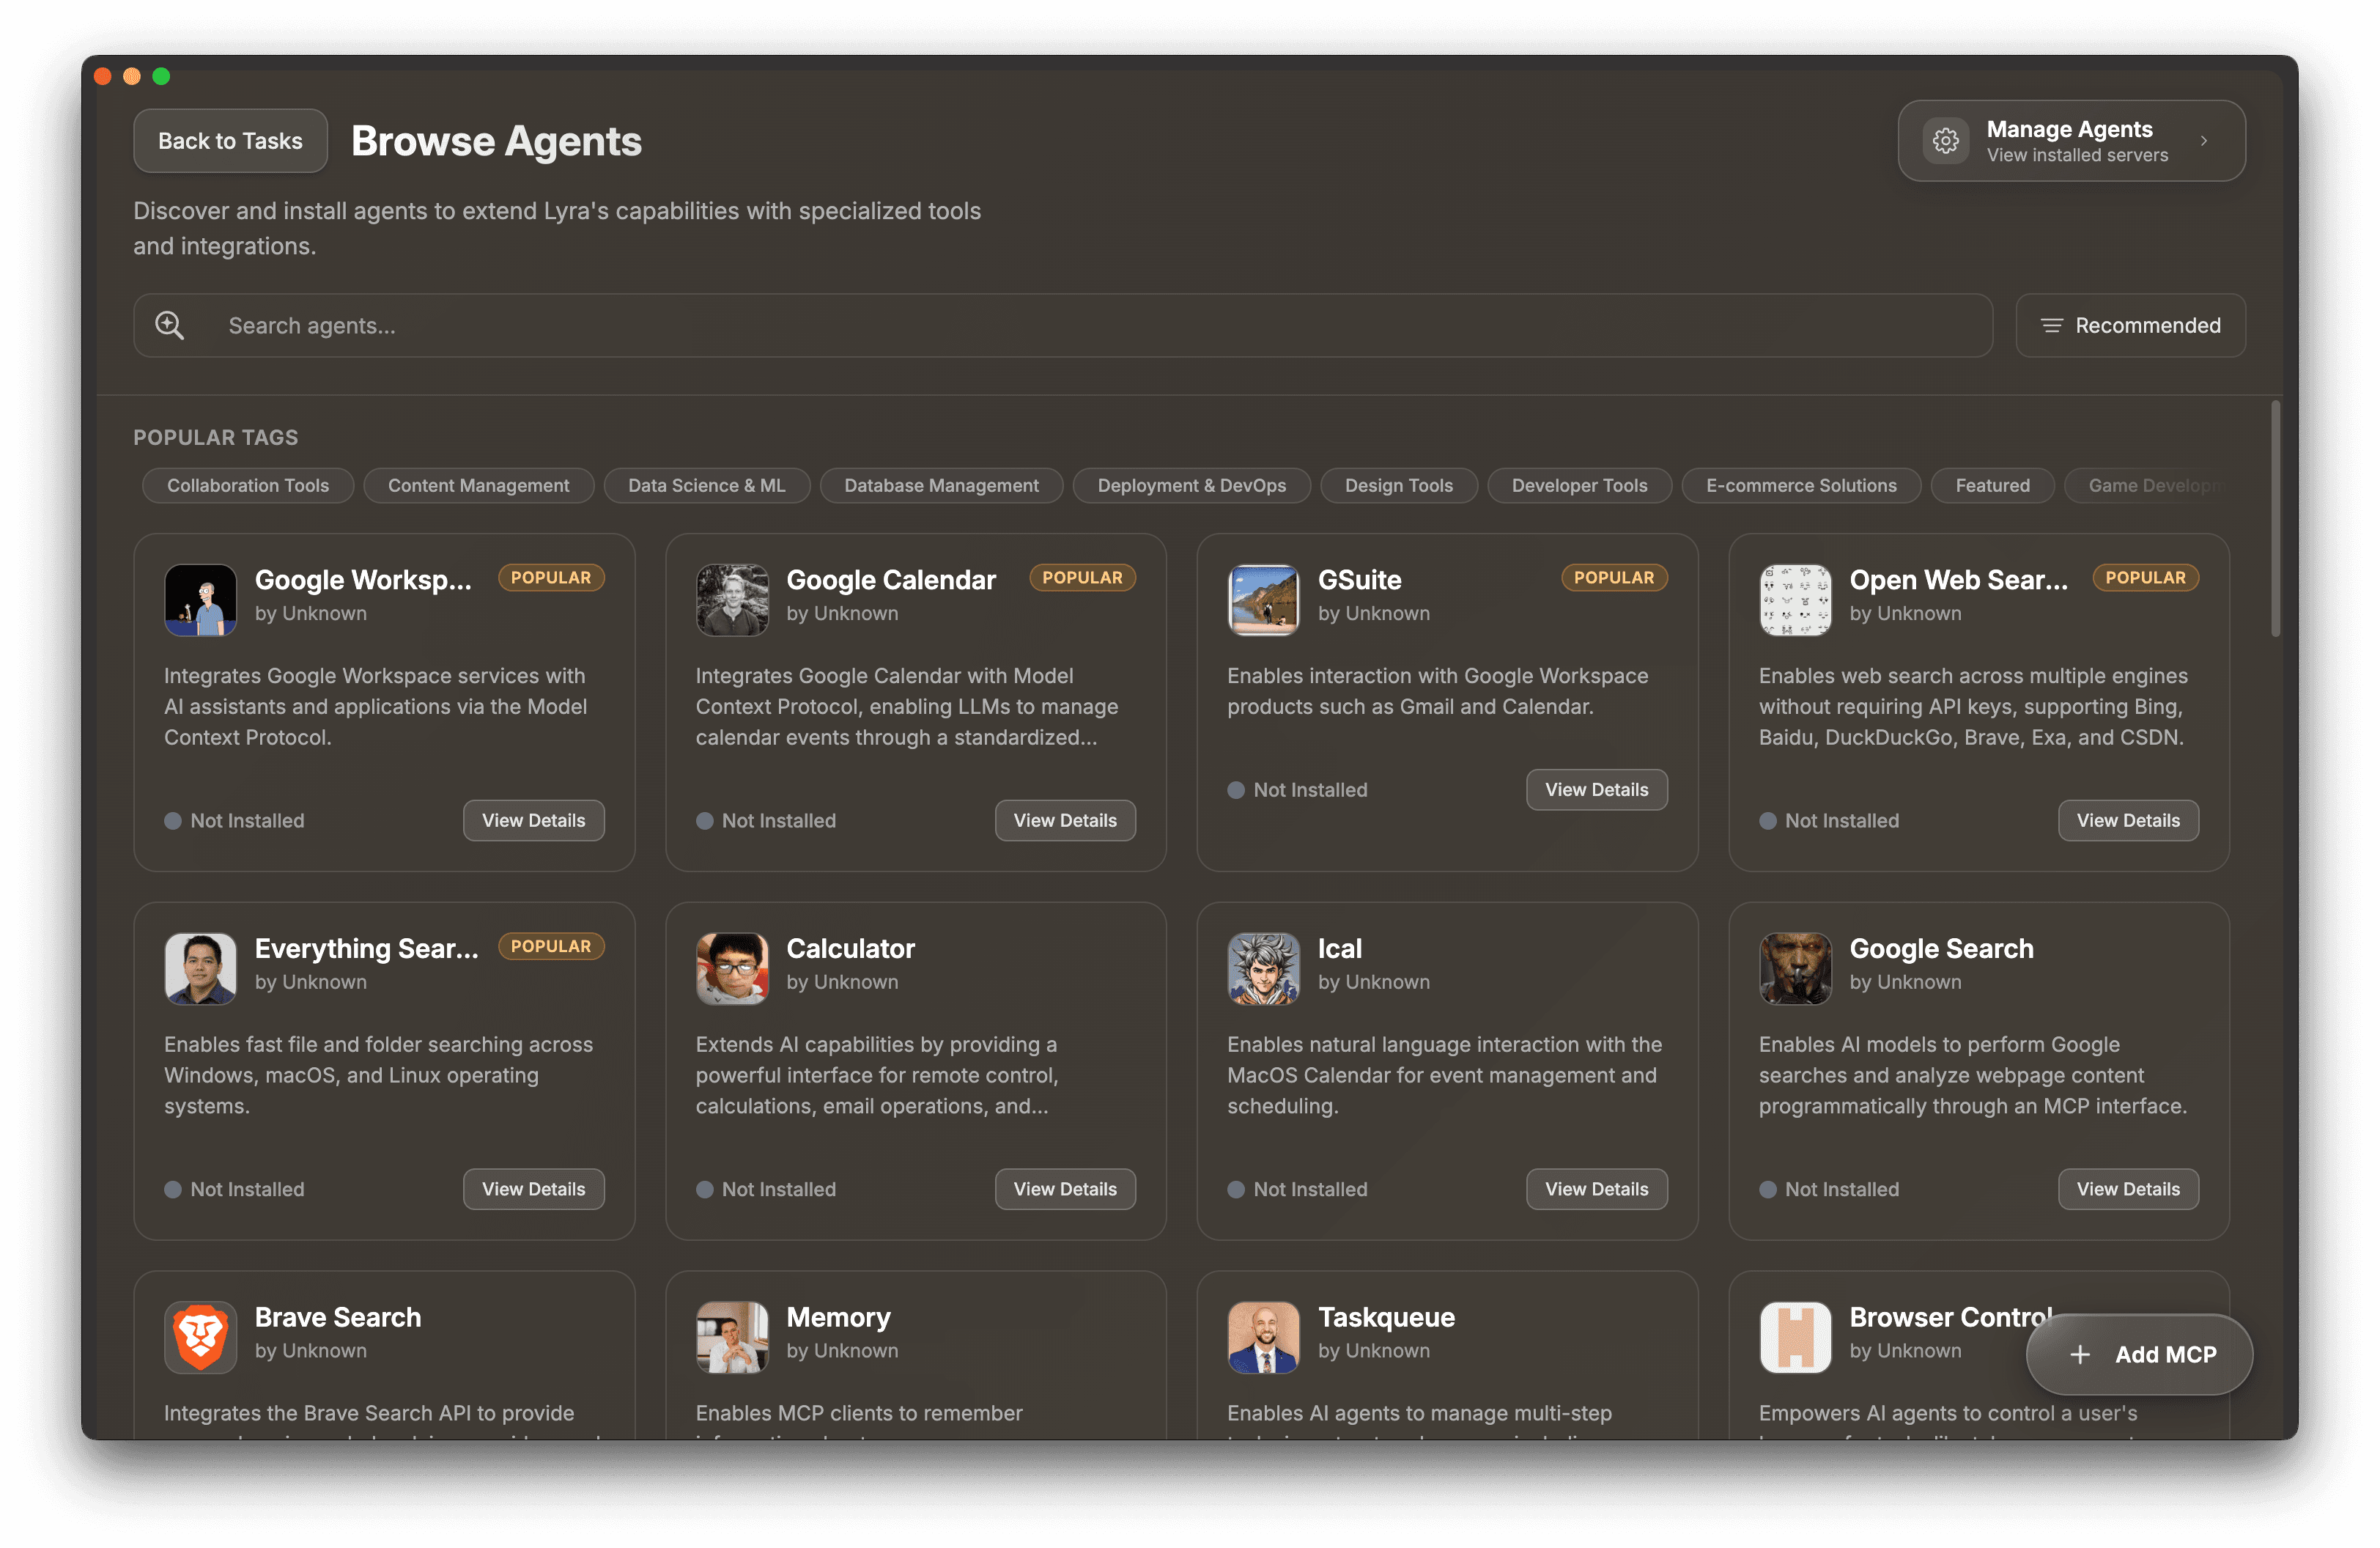Click the Open Web Search agent icon
The width and height of the screenshot is (2380, 1548).
pyautogui.click(x=1795, y=600)
